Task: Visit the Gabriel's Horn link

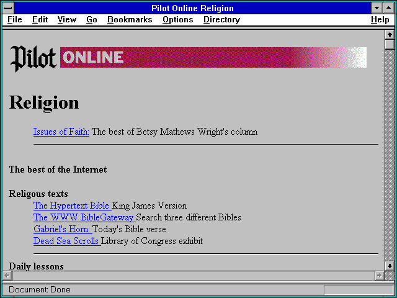Action: point(63,229)
